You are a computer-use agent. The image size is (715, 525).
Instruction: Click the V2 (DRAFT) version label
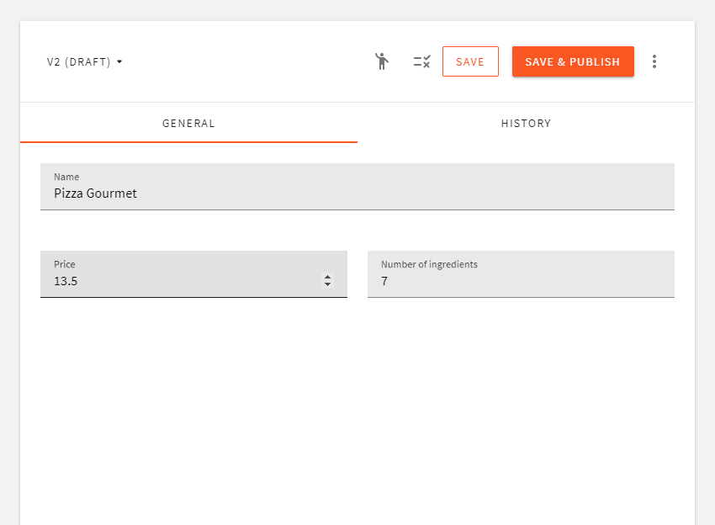[78, 61]
